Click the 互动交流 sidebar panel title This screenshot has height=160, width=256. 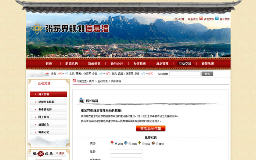(44, 83)
